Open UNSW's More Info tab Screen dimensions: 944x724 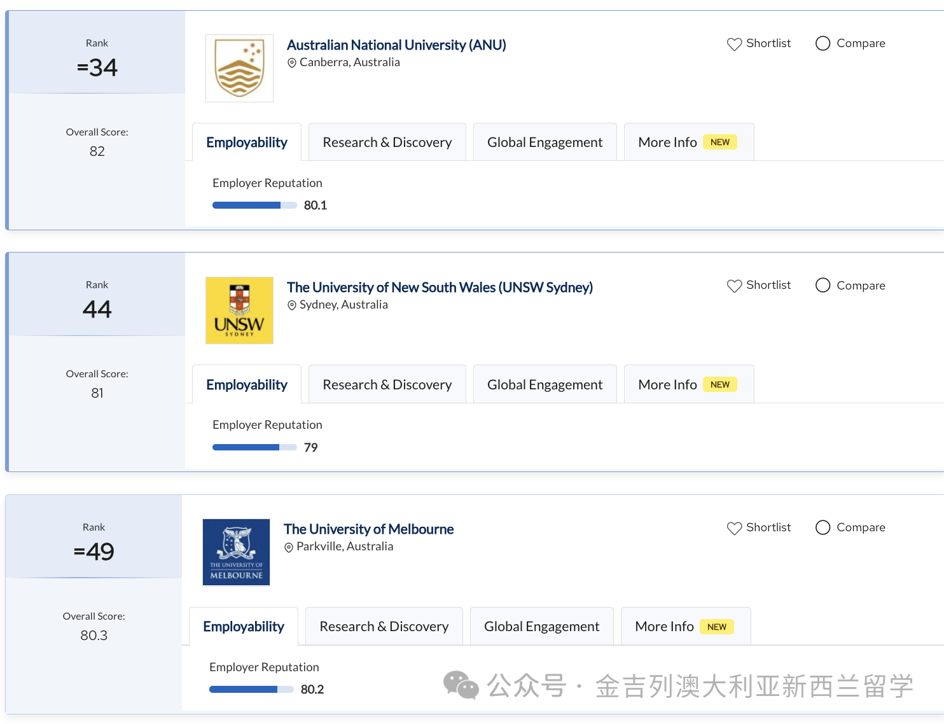tap(689, 384)
